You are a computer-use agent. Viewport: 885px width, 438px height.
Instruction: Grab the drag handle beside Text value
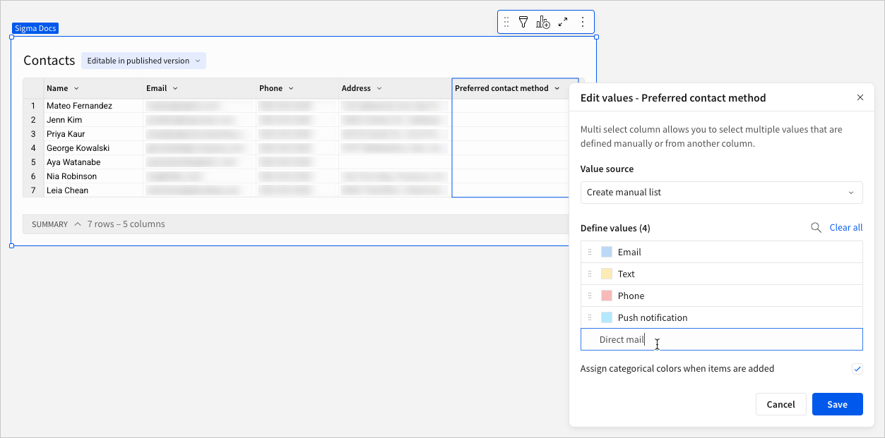click(x=590, y=274)
